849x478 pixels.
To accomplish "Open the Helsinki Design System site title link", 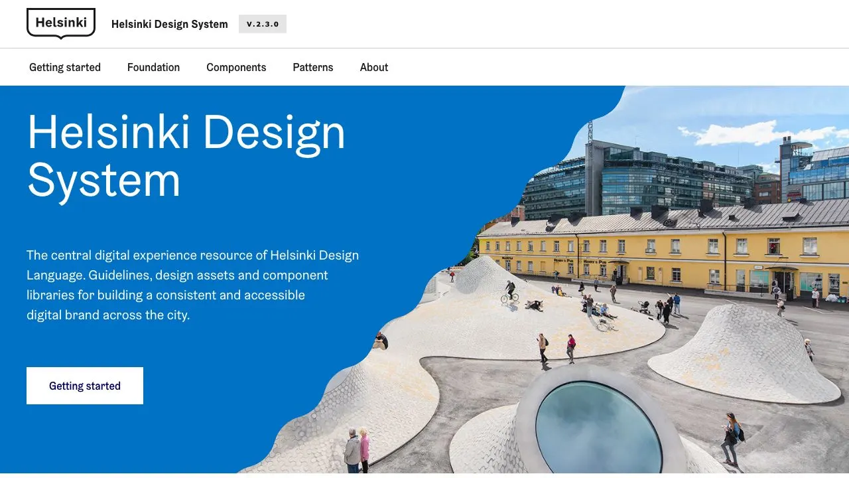I will point(169,25).
